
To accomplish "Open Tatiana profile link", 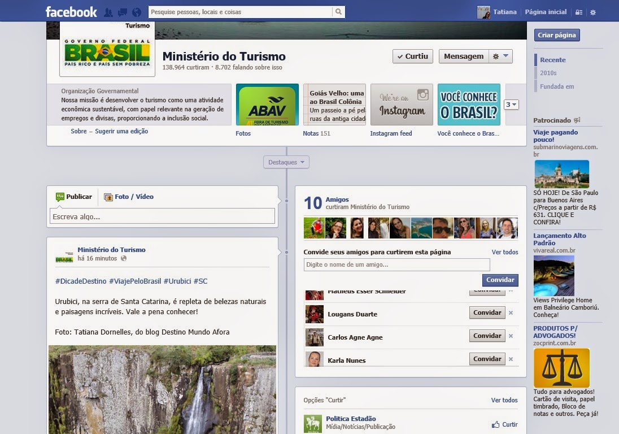I will 505,12.
